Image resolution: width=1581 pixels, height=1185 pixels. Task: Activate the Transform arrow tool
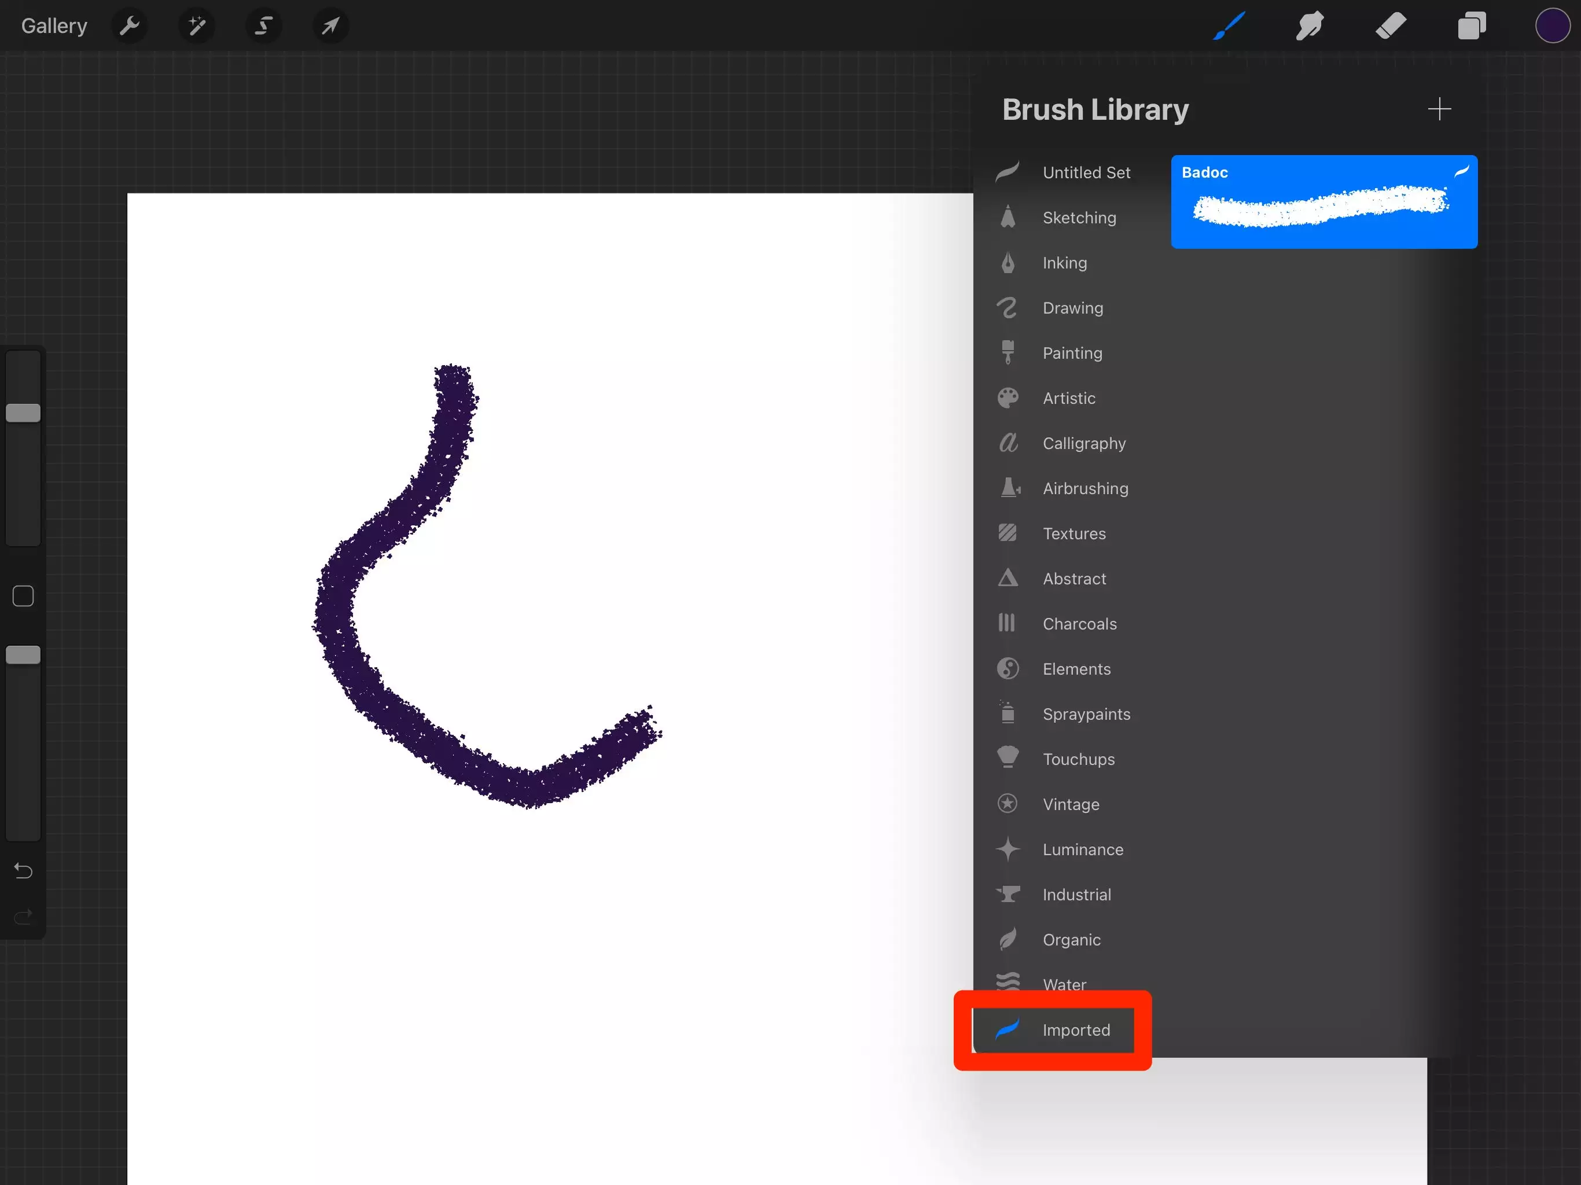click(330, 27)
